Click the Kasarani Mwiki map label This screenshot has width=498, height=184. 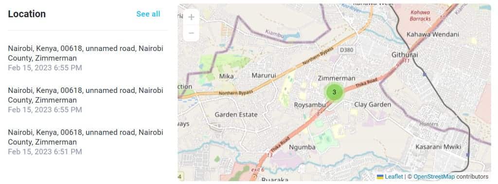pos(438,147)
